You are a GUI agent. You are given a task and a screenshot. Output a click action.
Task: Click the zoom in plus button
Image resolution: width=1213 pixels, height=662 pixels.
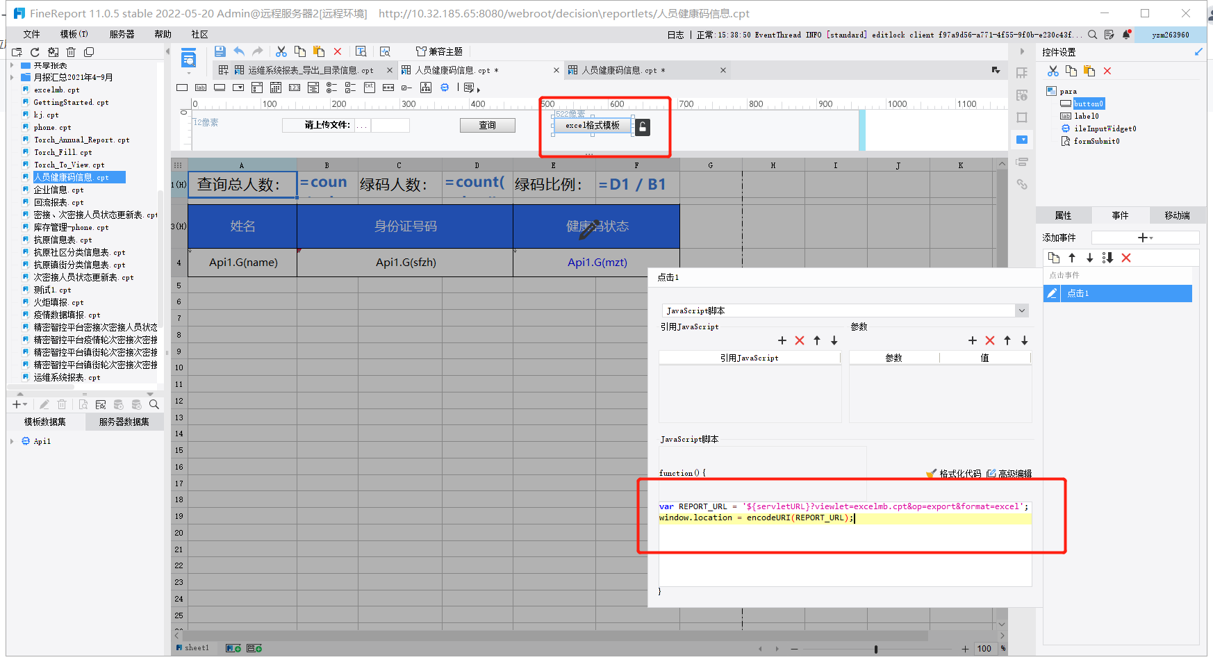tap(965, 649)
